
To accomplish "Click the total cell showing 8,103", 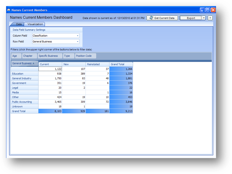I will [50, 111].
